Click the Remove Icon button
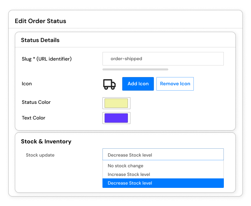 175,84
